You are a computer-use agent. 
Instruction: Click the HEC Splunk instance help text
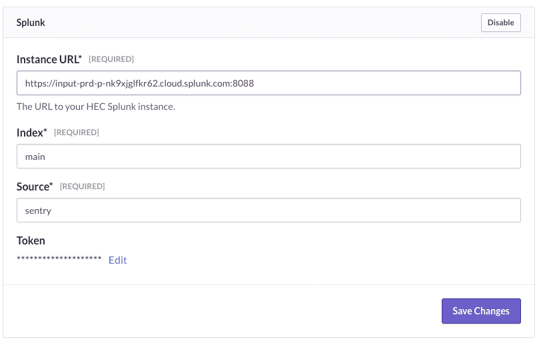(95, 107)
